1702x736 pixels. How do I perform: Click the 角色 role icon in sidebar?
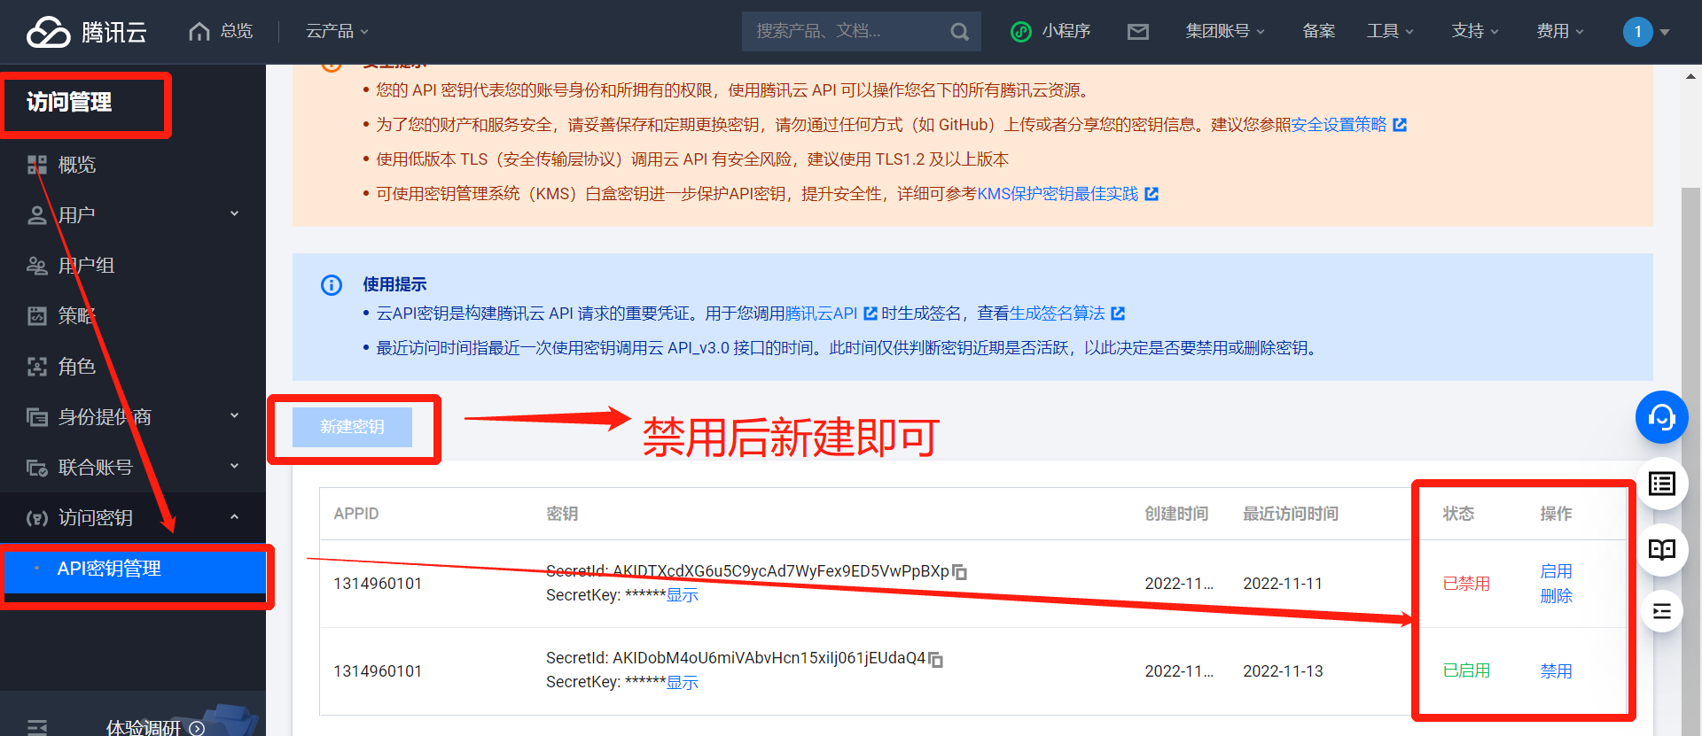pos(37,367)
